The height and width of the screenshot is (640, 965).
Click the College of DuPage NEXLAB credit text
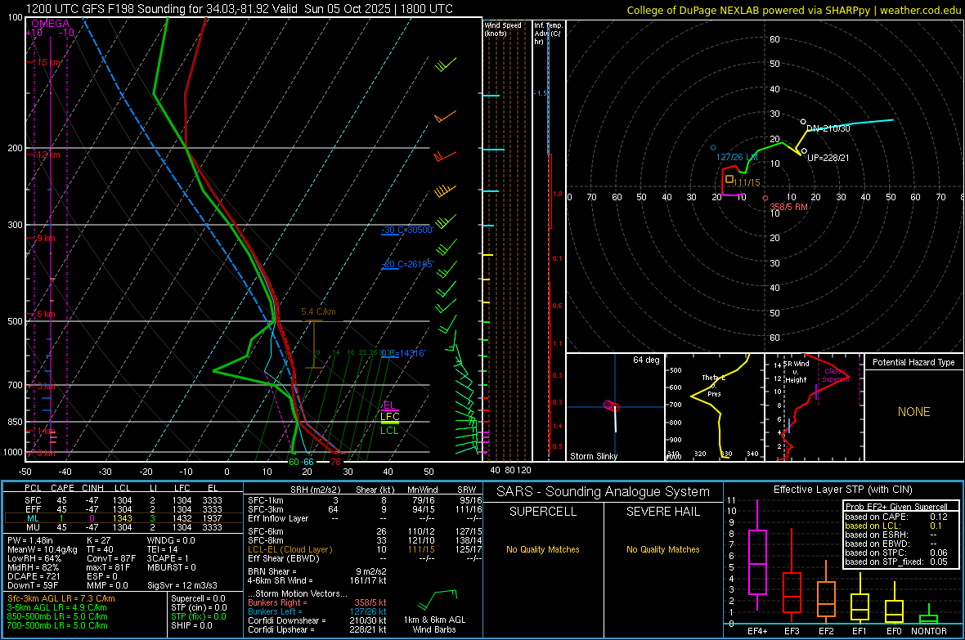pyautogui.click(x=793, y=10)
